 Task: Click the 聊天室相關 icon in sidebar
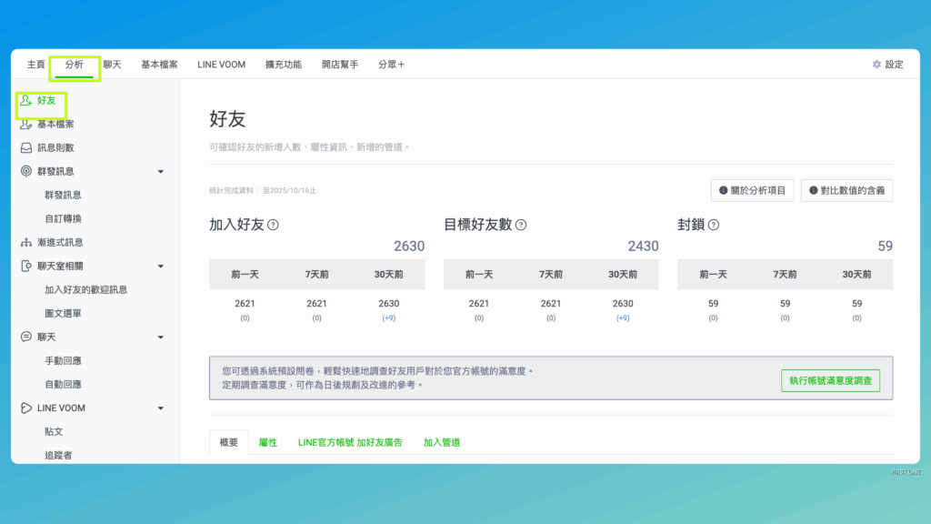[26, 266]
